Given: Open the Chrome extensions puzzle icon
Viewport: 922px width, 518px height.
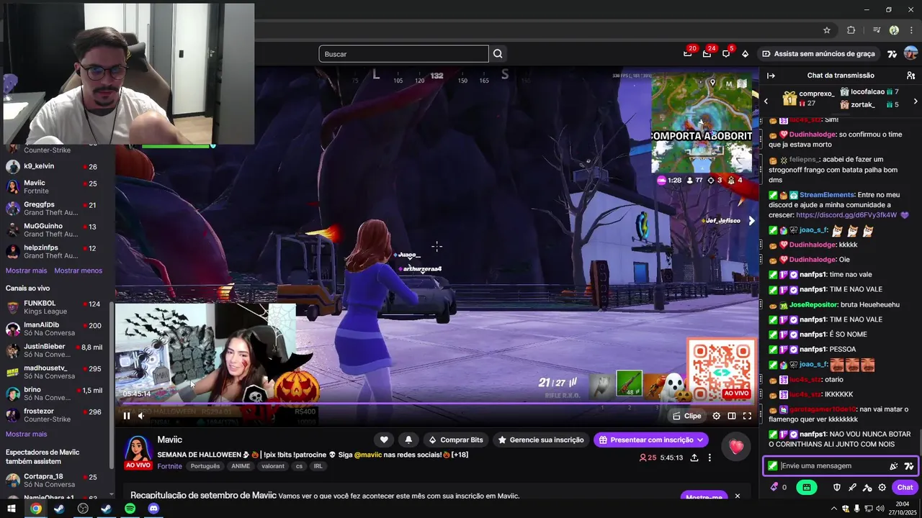Looking at the screenshot, I should [x=851, y=30].
